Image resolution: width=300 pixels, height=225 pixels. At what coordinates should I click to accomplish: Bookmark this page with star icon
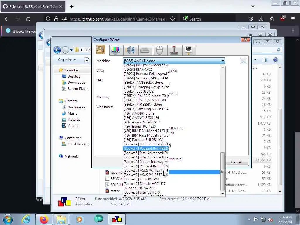click(x=173, y=19)
